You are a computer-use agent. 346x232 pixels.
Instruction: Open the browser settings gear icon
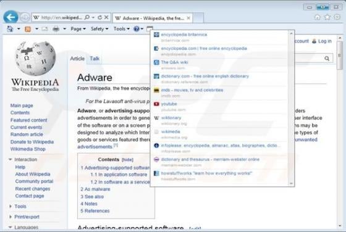tap(337, 17)
